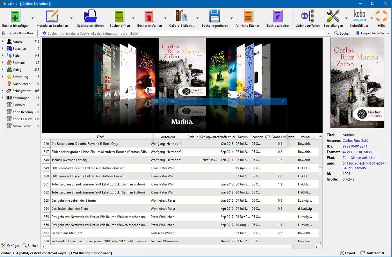Open dropdown arrow next to Bücher hinzufügen
The height and width of the screenshot is (257, 392).
33,18
